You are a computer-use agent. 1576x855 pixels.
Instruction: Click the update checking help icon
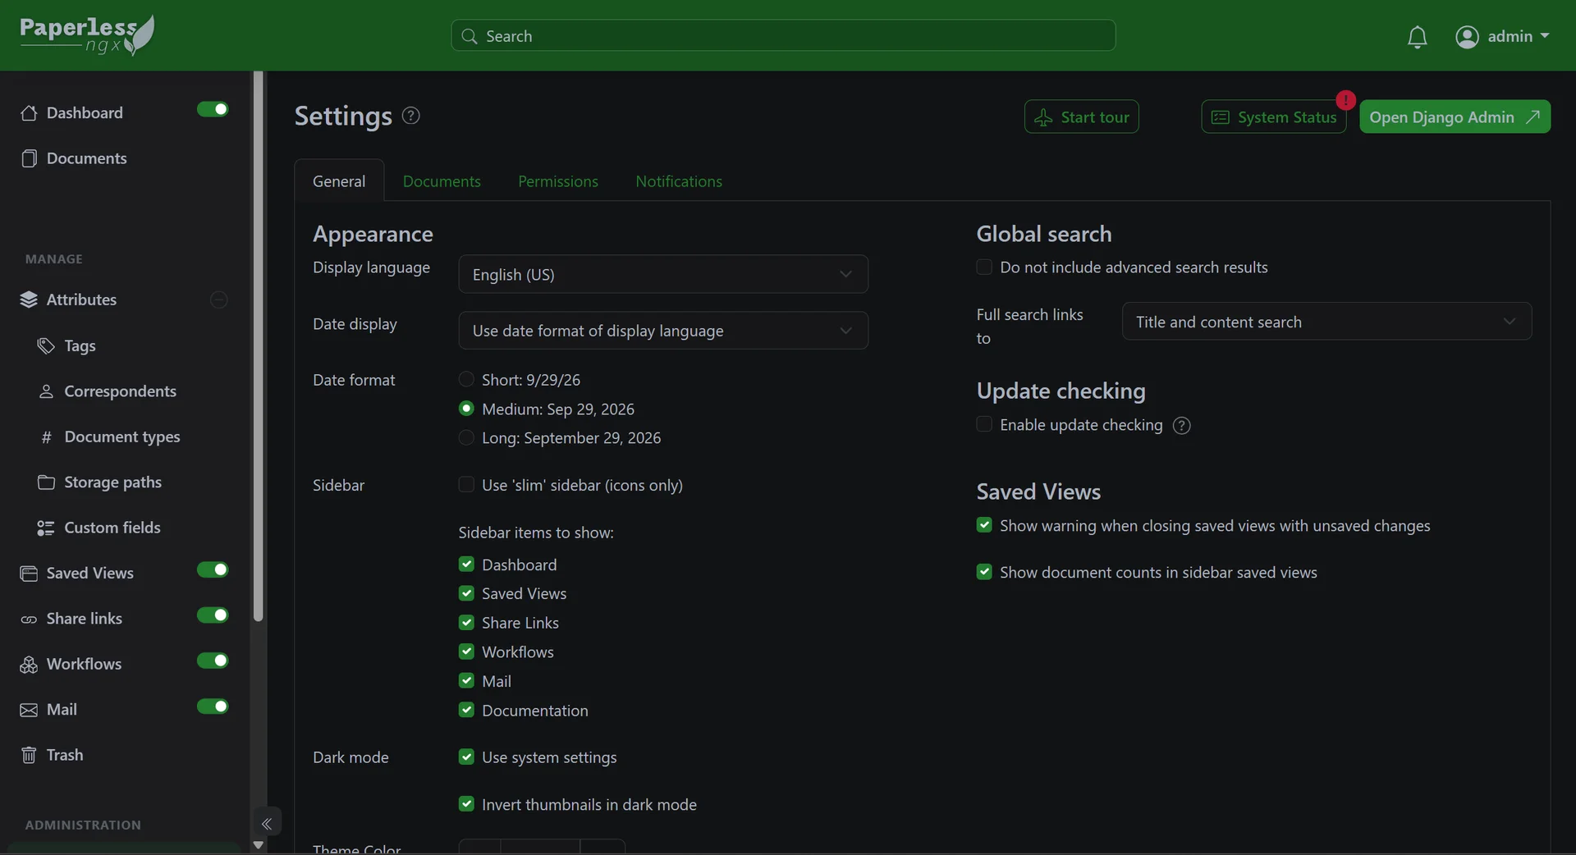point(1182,425)
